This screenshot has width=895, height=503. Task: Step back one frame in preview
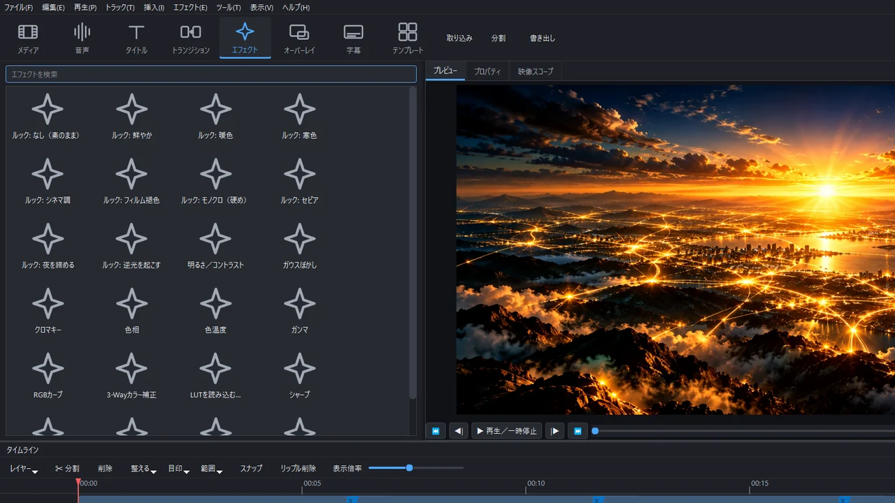459,431
